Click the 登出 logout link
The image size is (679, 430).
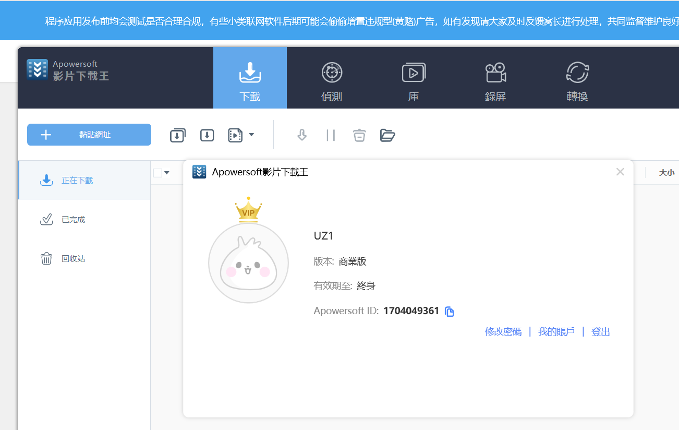(601, 331)
